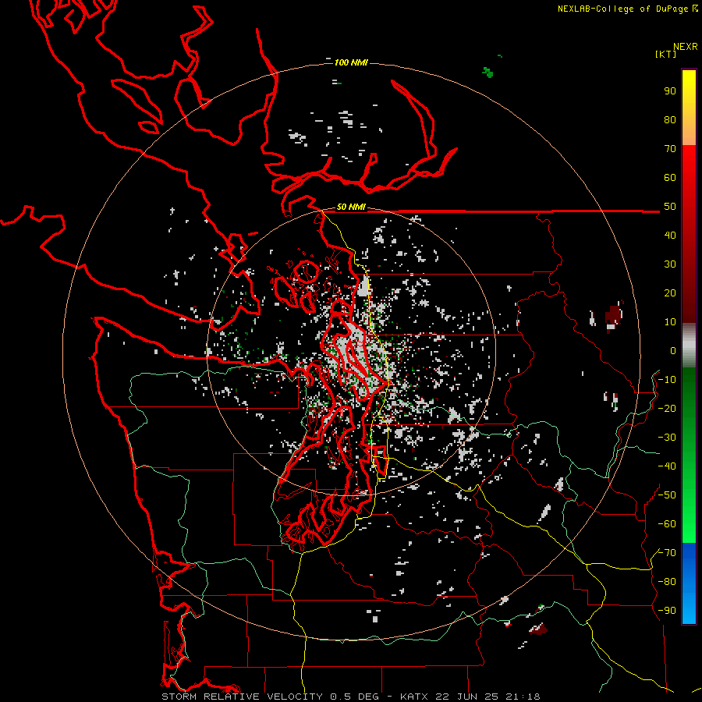Image resolution: width=702 pixels, height=702 pixels.
Task: Click the NEXLAB-College of DuPage label
Action: 628,9
